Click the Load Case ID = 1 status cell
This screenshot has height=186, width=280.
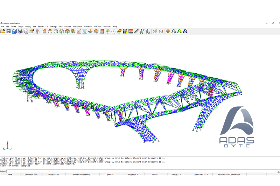[x=201, y=174]
